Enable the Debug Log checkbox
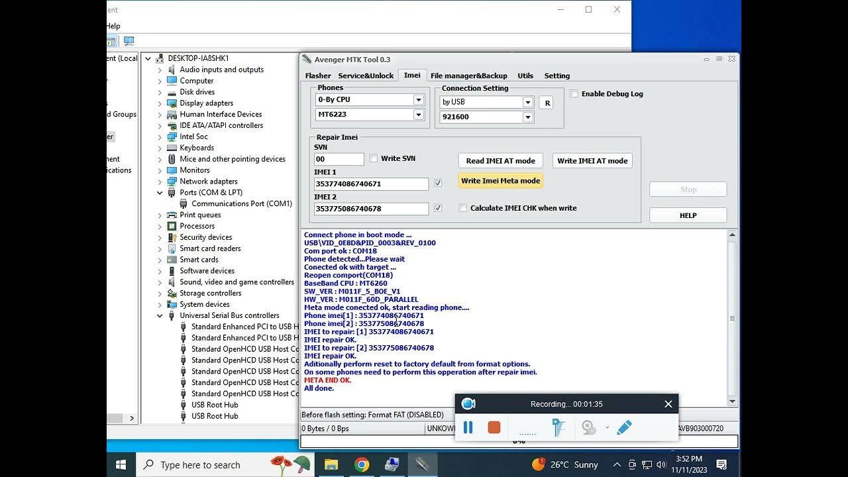Screen dimensions: 848x477 (574, 94)
